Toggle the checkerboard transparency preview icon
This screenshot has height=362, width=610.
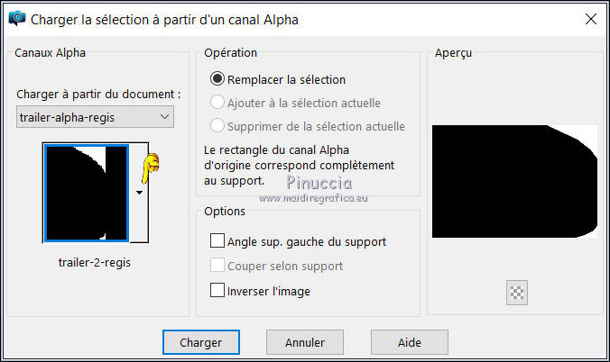(518, 293)
